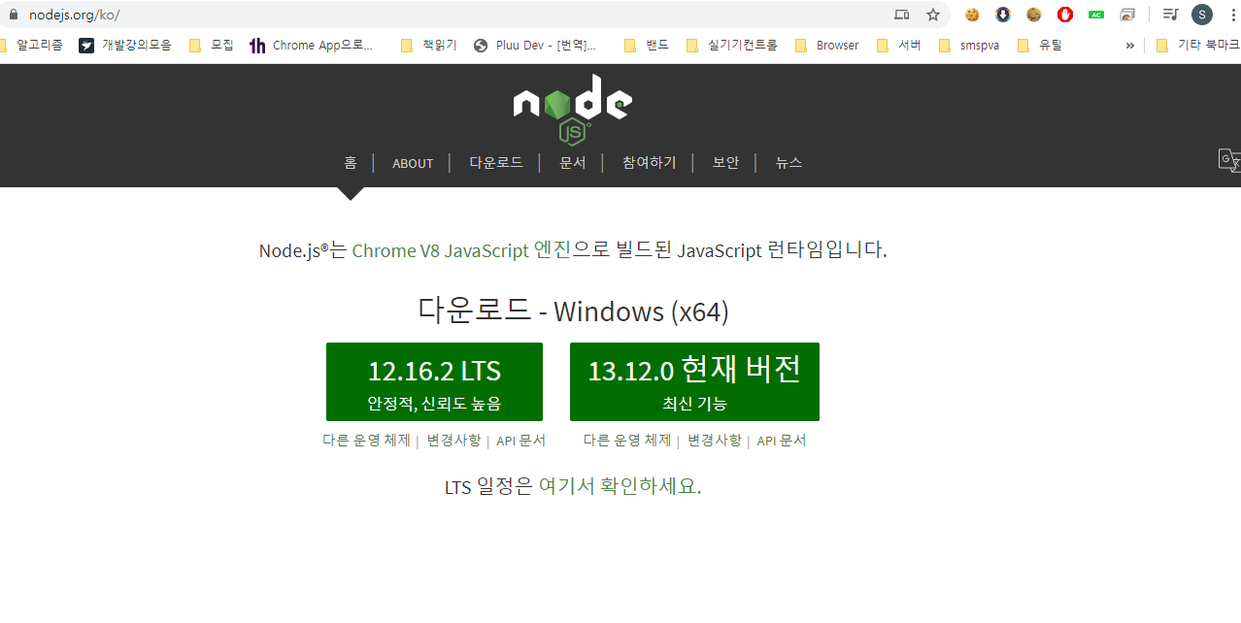Image resolution: width=1241 pixels, height=623 pixels.
Task: Click the send-to-devices icon in address bar
Action: point(902,15)
